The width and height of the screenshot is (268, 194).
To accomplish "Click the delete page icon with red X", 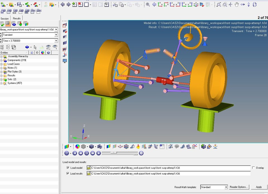I will 80,4.
